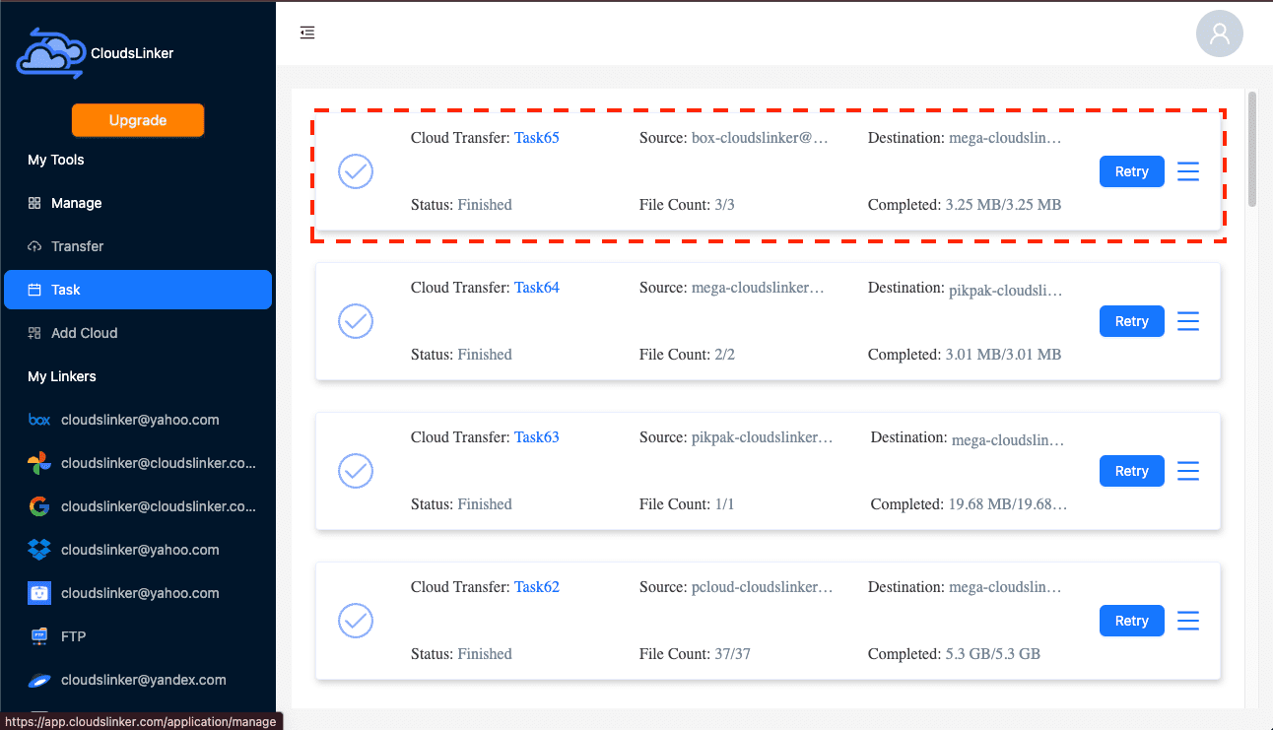Click completed 3.25 MB/3.25 MB value

pos(1003,205)
